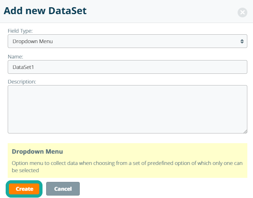Click the up-down arrows in Field Type selector
This screenshot has width=253, height=198.
[242, 41]
